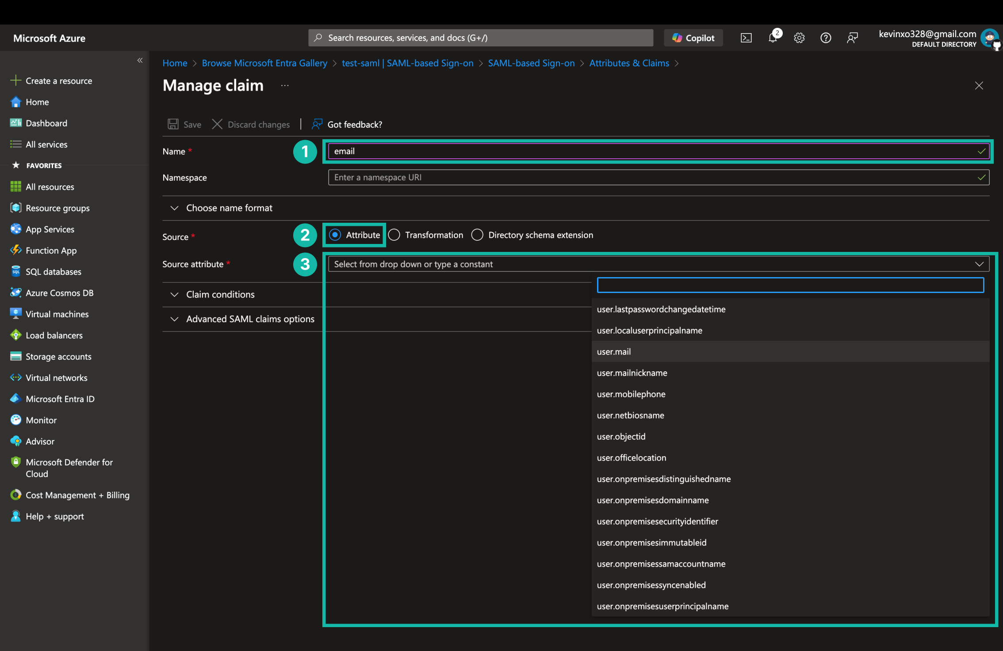This screenshot has width=1003, height=651.
Task: Open Browse Microsoft Entra Gallery breadcrumb
Action: click(264, 63)
